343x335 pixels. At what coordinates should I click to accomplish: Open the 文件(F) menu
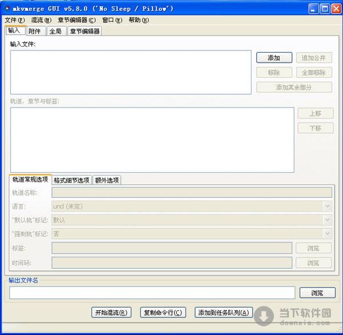(15, 20)
